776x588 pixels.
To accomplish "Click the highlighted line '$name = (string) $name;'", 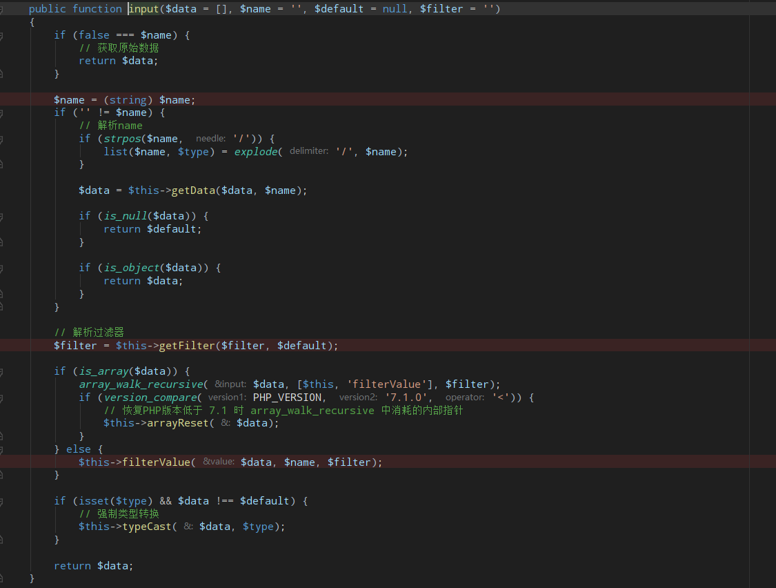I will click(388, 99).
